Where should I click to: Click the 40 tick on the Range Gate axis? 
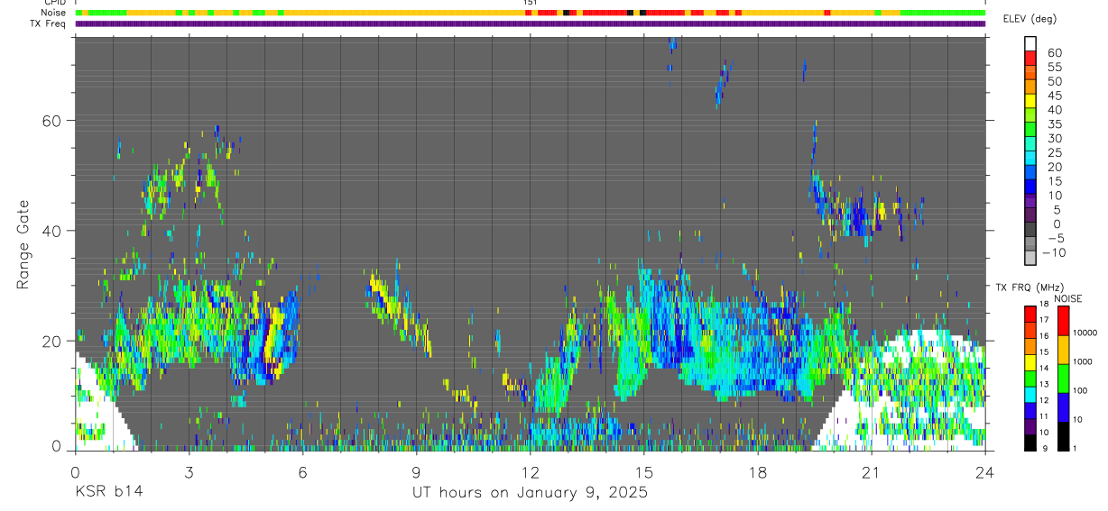(51, 231)
